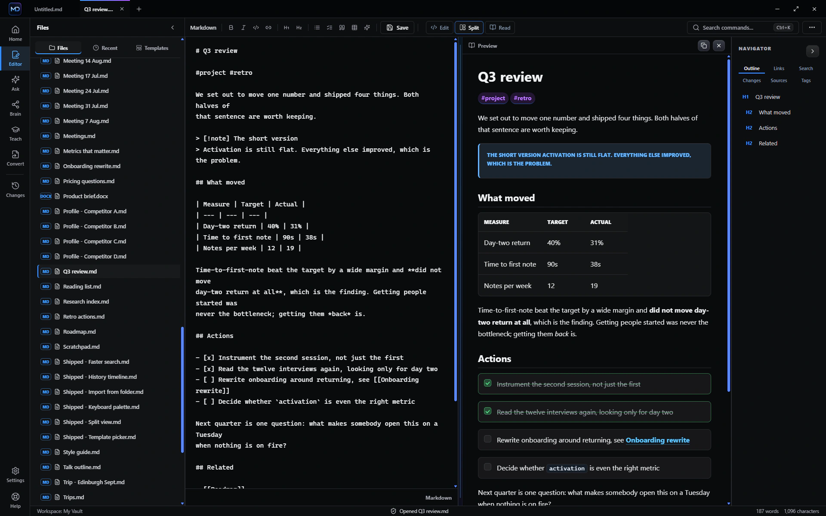
Task: Open Meeting 14 Aug.md from the file list
Action: (x=109, y=61)
